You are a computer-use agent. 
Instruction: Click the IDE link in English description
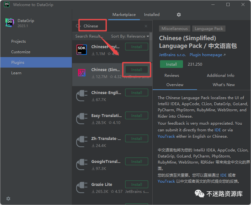(x=217, y=130)
